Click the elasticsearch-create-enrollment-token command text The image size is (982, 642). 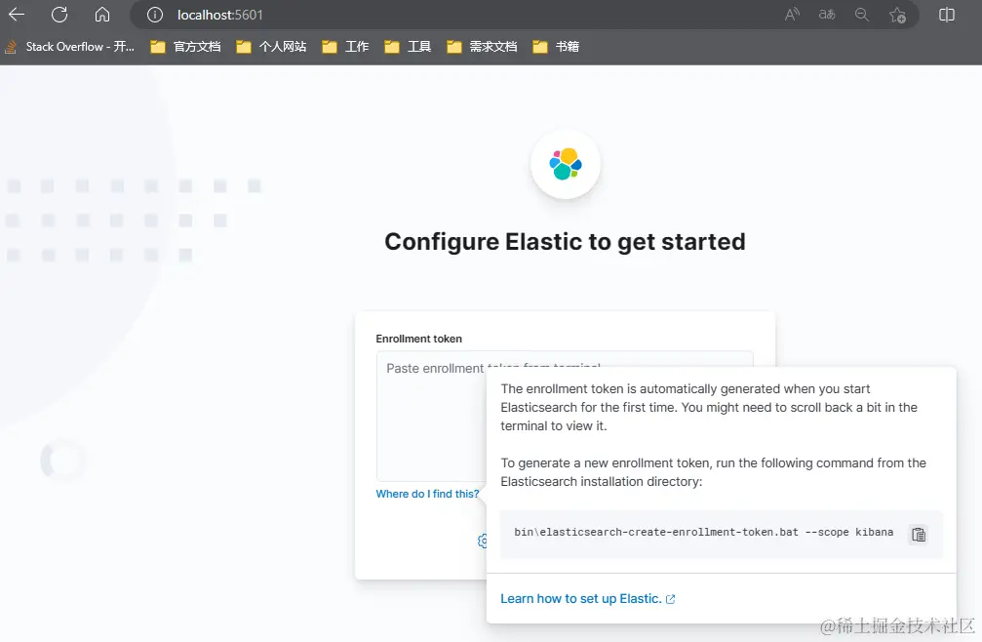(x=703, y=532)
